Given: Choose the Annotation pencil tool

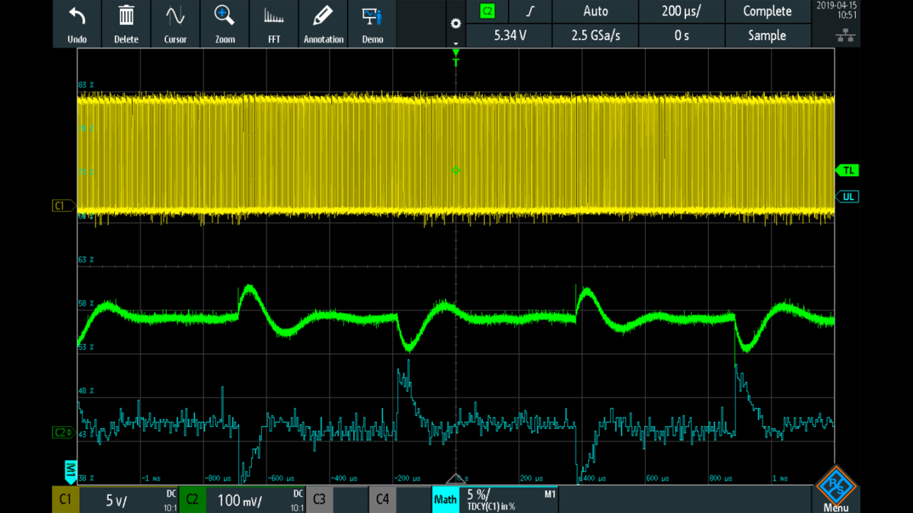Looking at the screenshot, I should point(323,24).
